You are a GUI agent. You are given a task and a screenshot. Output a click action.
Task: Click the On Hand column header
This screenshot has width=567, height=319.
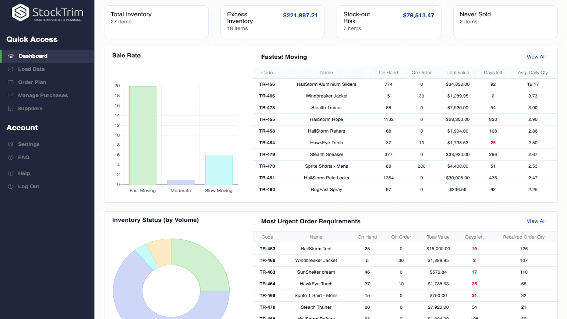point(388,72)
